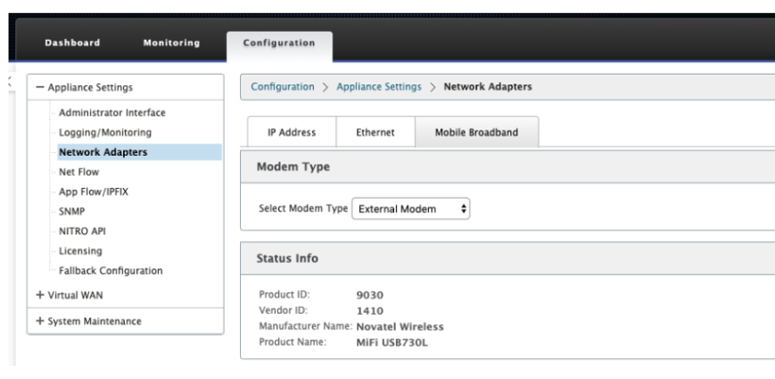The height and width of the screenshot is (379, 775).
Task: Expand the Virtual WAN section
Action: tap(40, 295)
